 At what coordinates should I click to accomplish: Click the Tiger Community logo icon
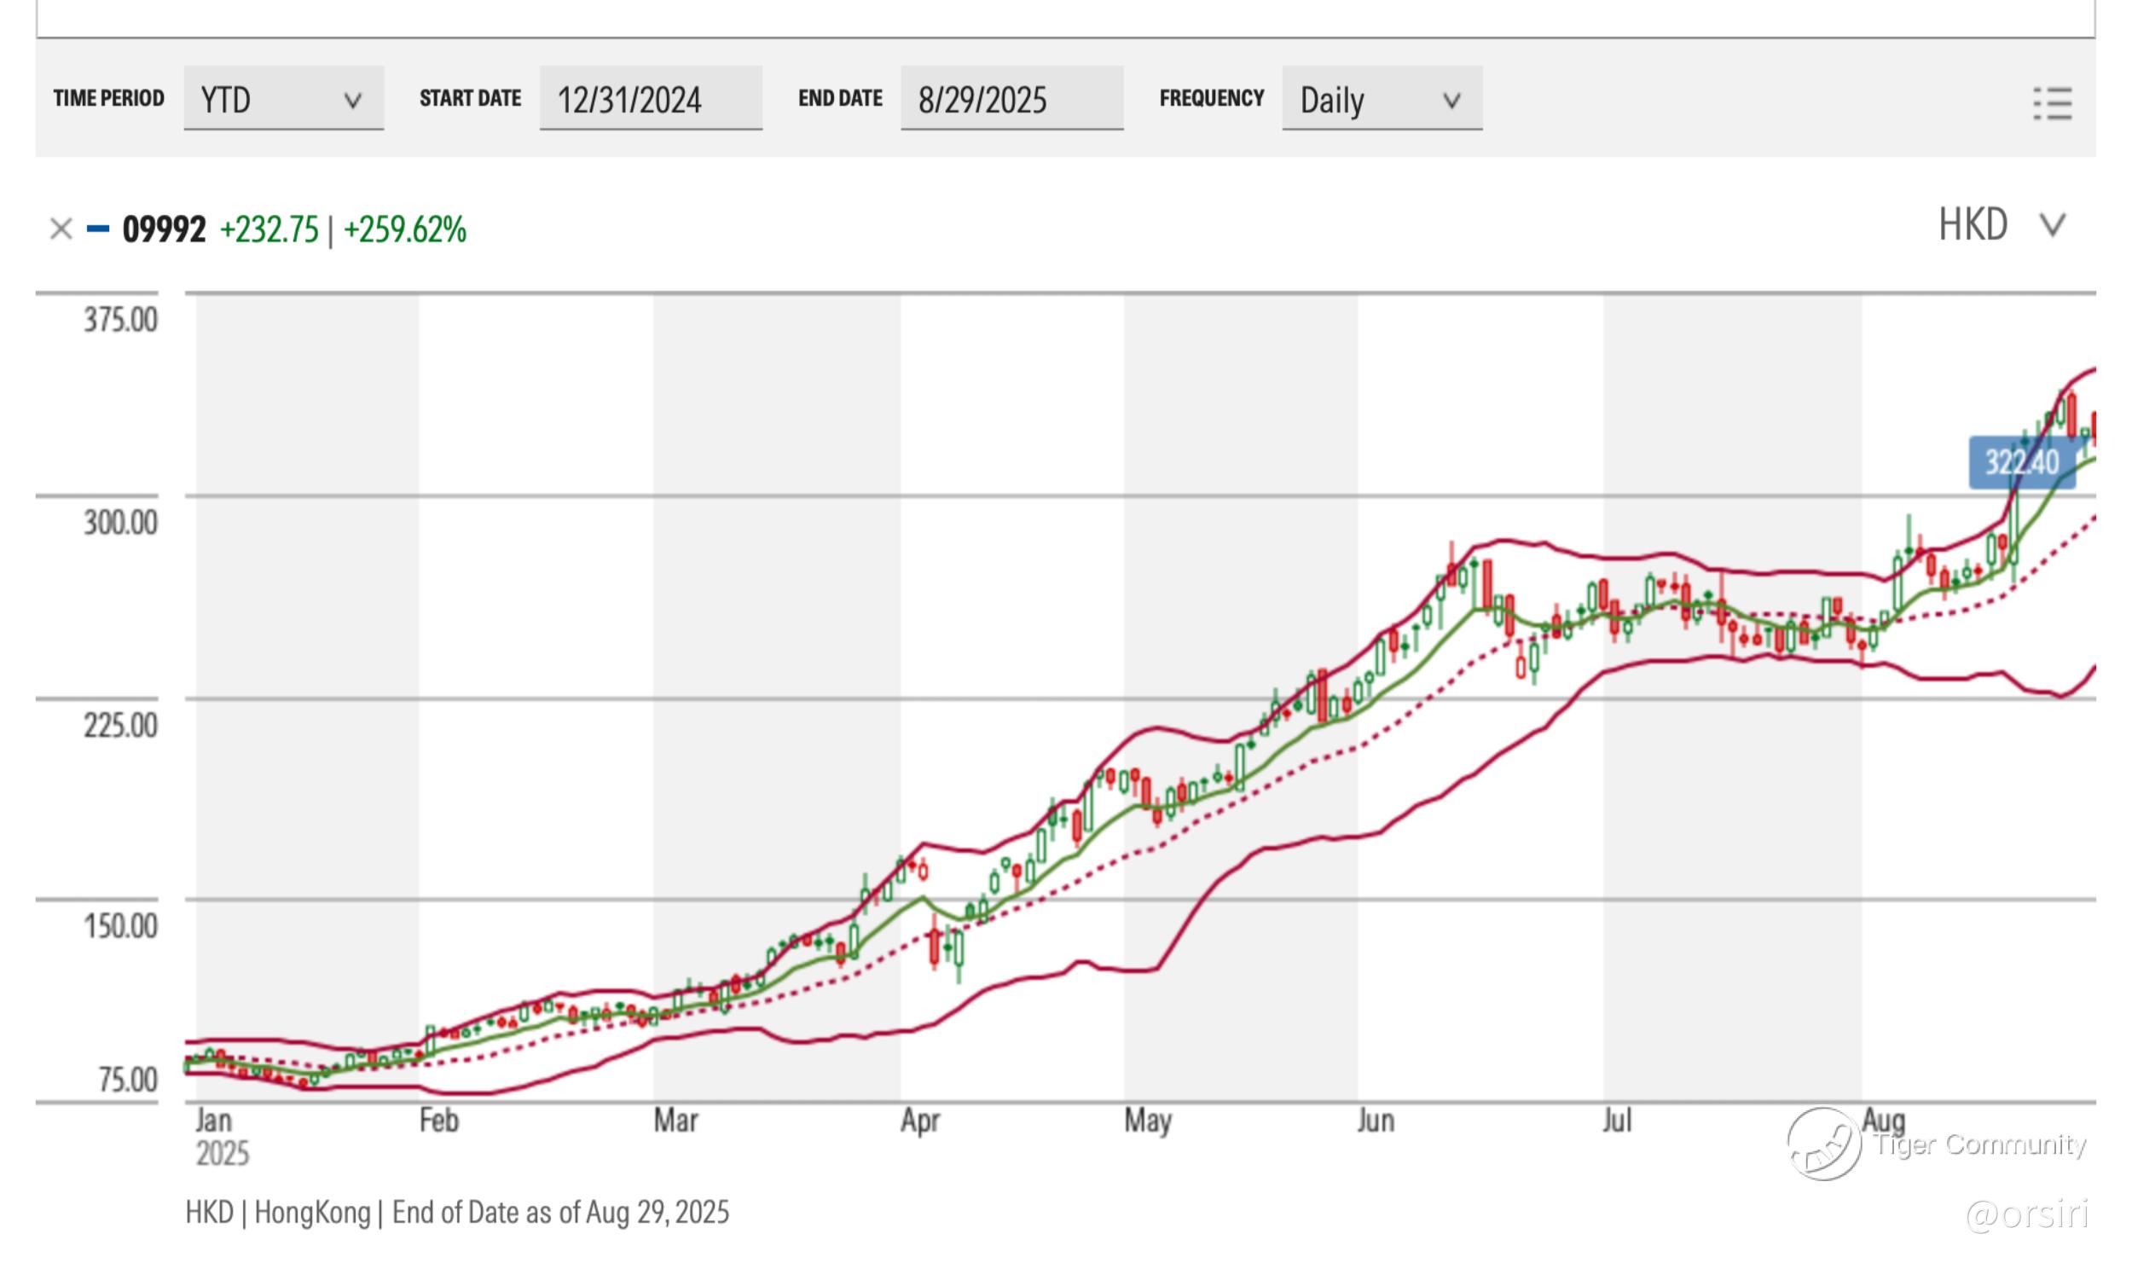click(1823, 1144)
